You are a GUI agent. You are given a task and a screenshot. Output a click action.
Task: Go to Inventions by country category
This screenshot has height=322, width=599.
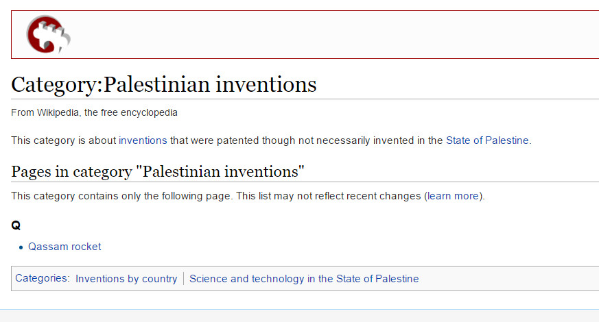(x=126, y=279)
